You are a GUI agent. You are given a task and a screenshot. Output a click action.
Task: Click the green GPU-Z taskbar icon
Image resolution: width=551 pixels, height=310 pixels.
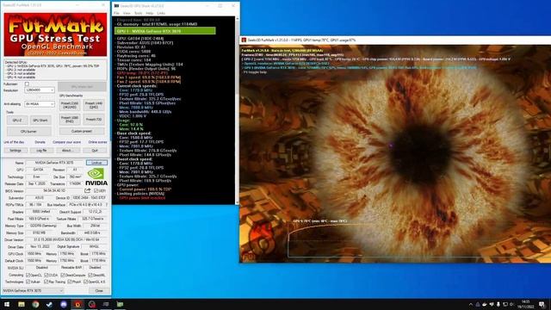pos(120,304)
